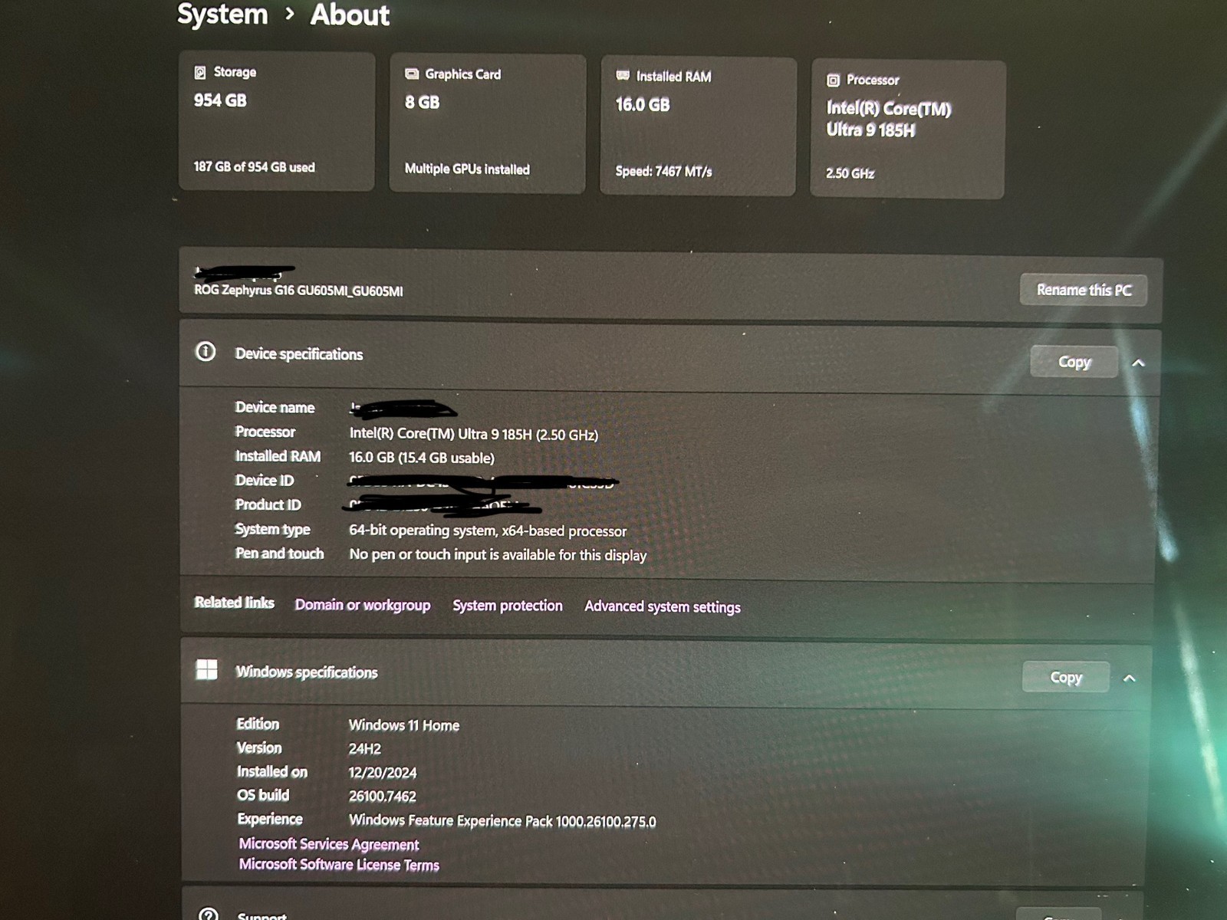The width and height of the screenshot is (1227, 920).
Task: Click the Windows logo icon in Windows specifications
Action: point(207,669)
